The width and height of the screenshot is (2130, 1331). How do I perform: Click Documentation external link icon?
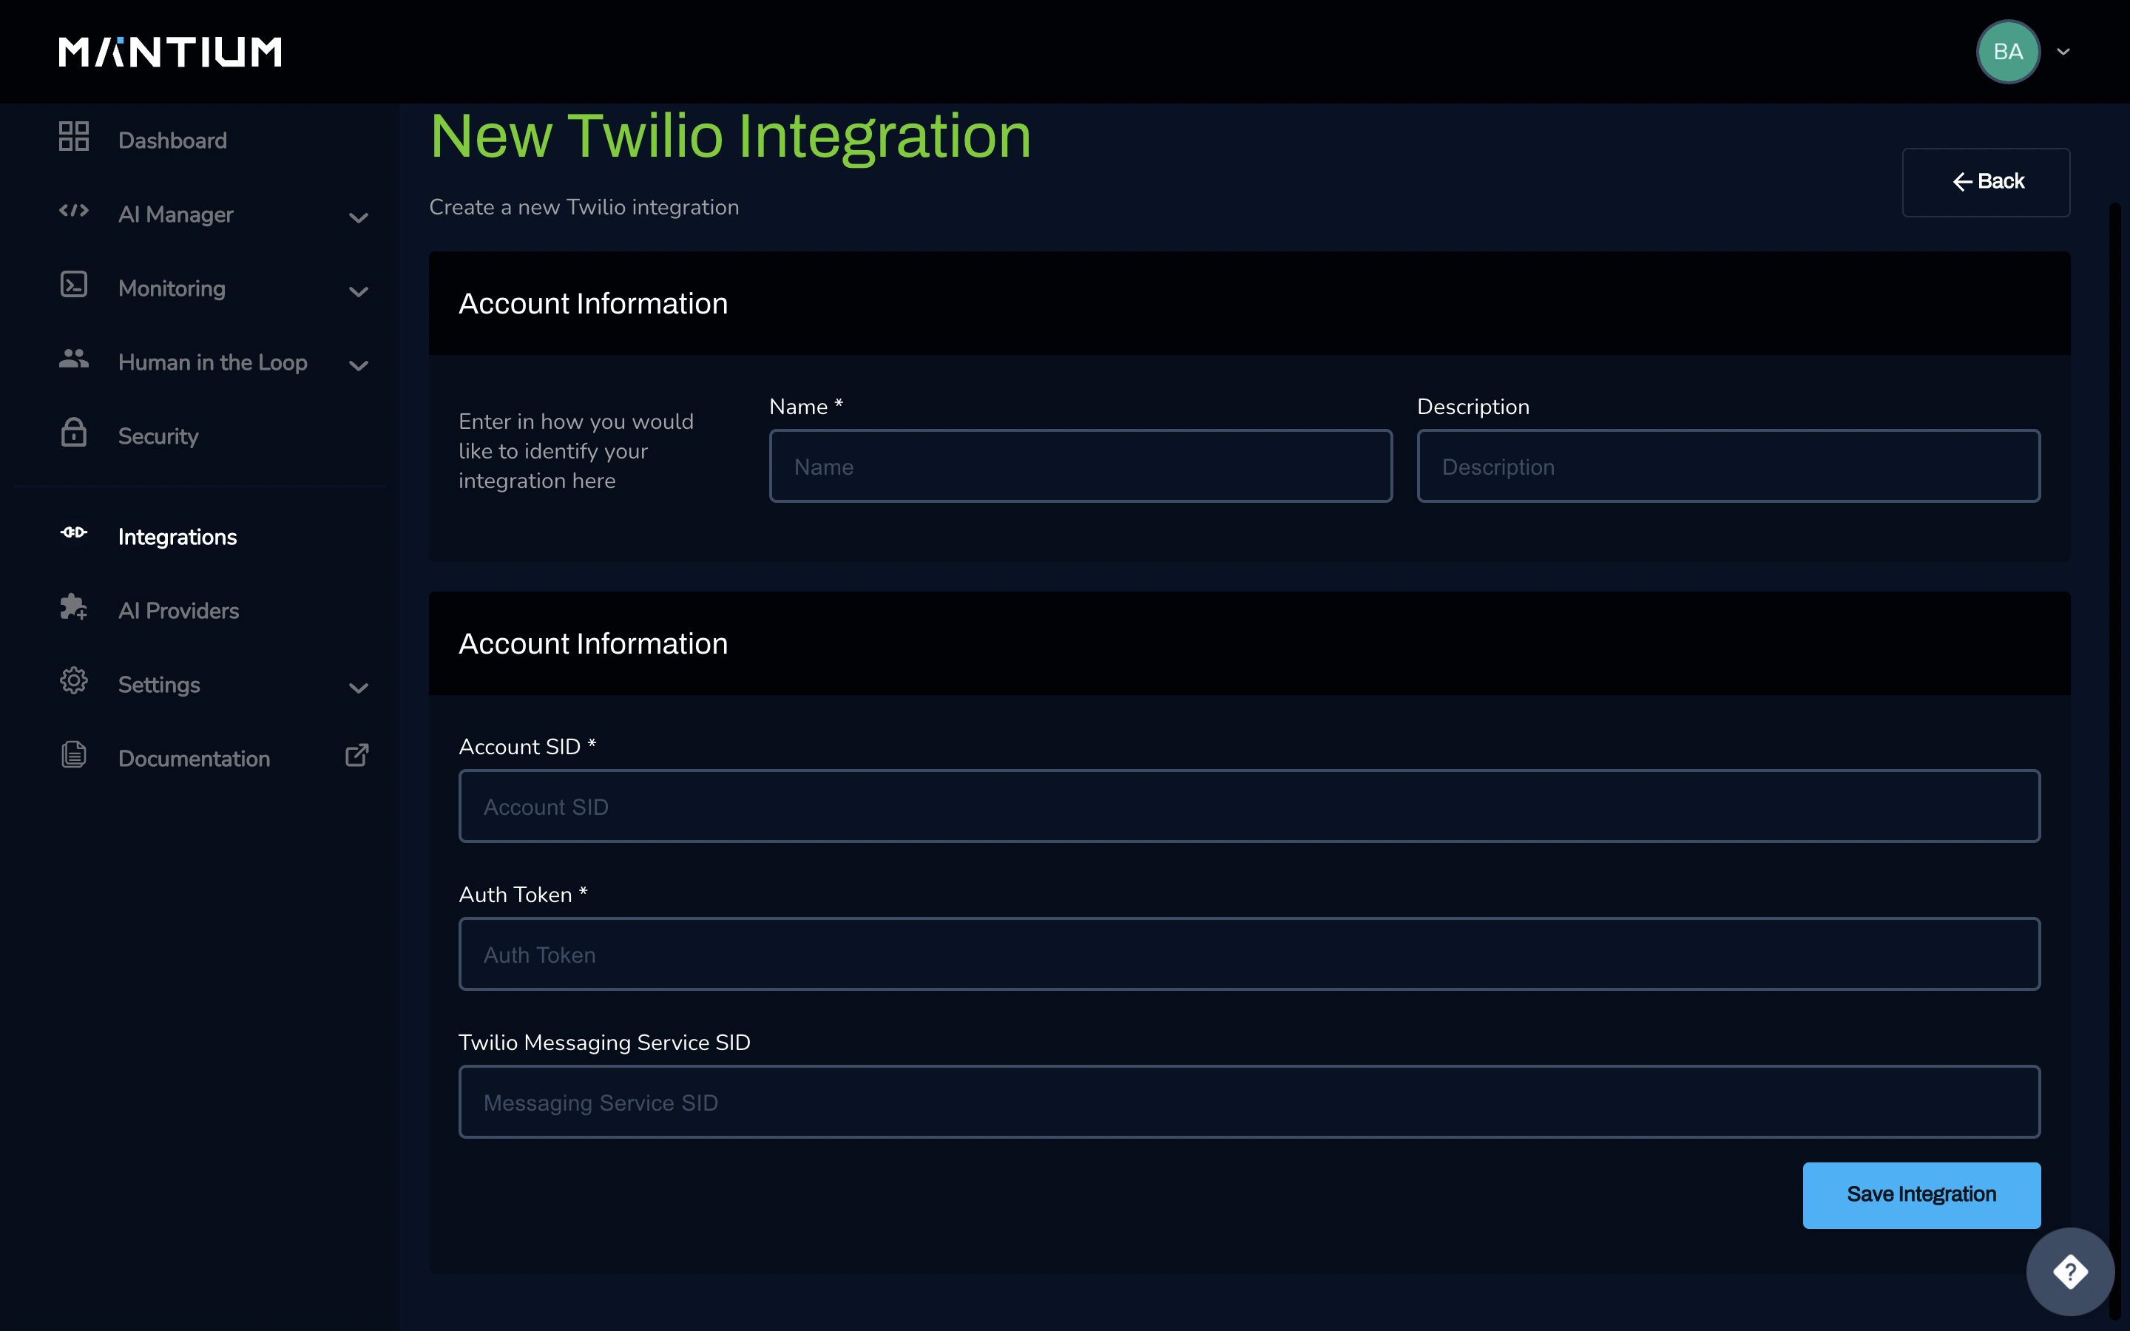click(356, 755)
